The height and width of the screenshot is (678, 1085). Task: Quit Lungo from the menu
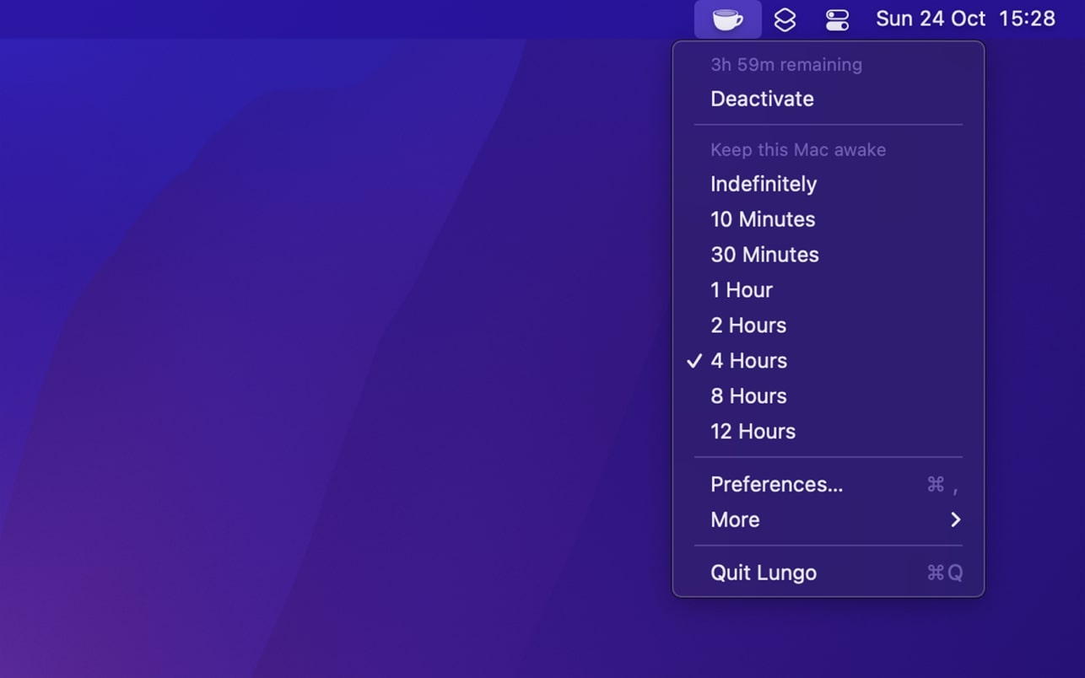click(763, 573)
